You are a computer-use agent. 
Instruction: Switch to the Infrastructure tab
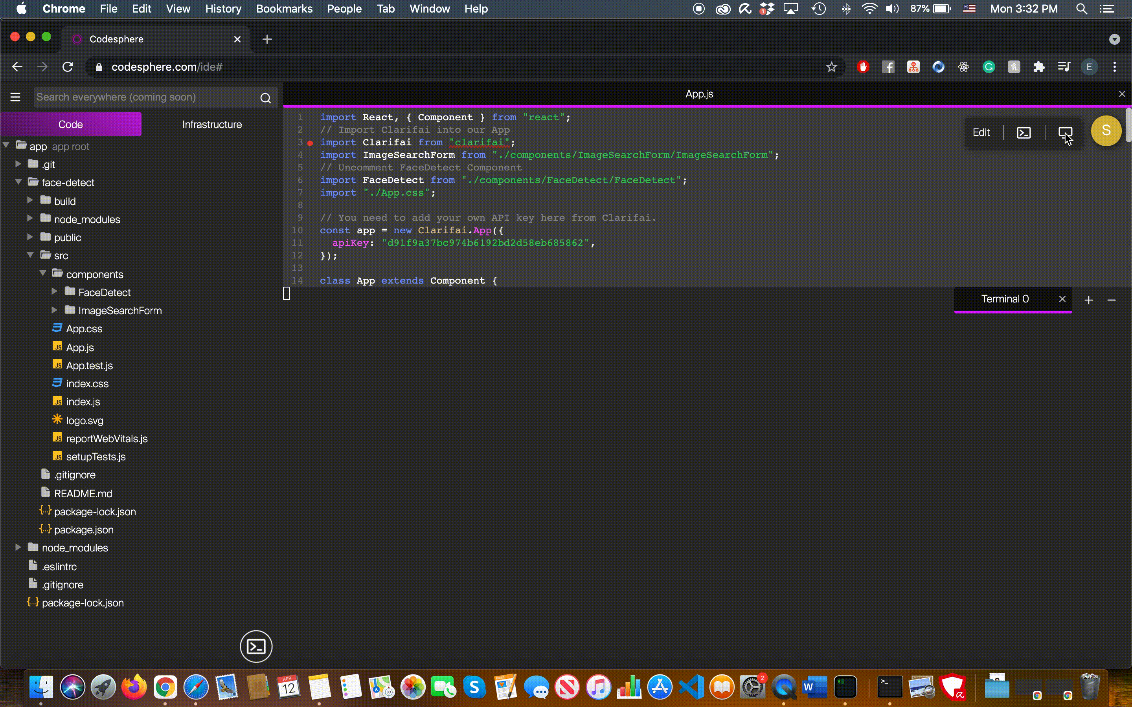coord(212,125)
